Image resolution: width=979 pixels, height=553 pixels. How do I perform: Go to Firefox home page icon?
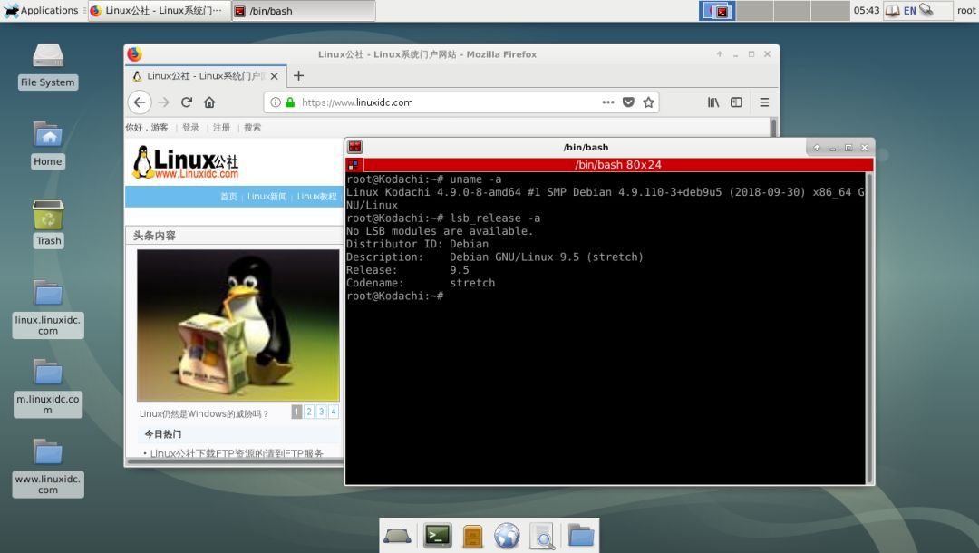[209, 102]
